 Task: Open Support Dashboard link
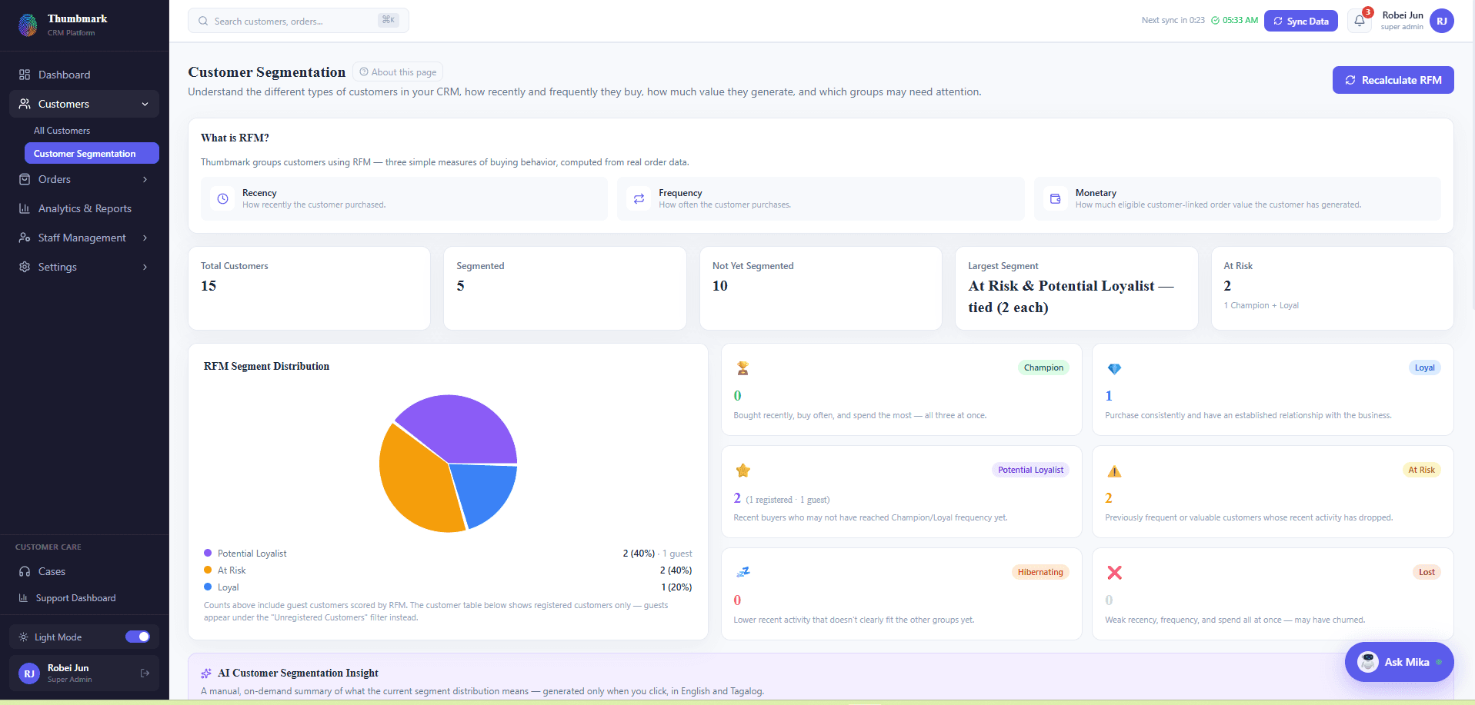[84, 598]
